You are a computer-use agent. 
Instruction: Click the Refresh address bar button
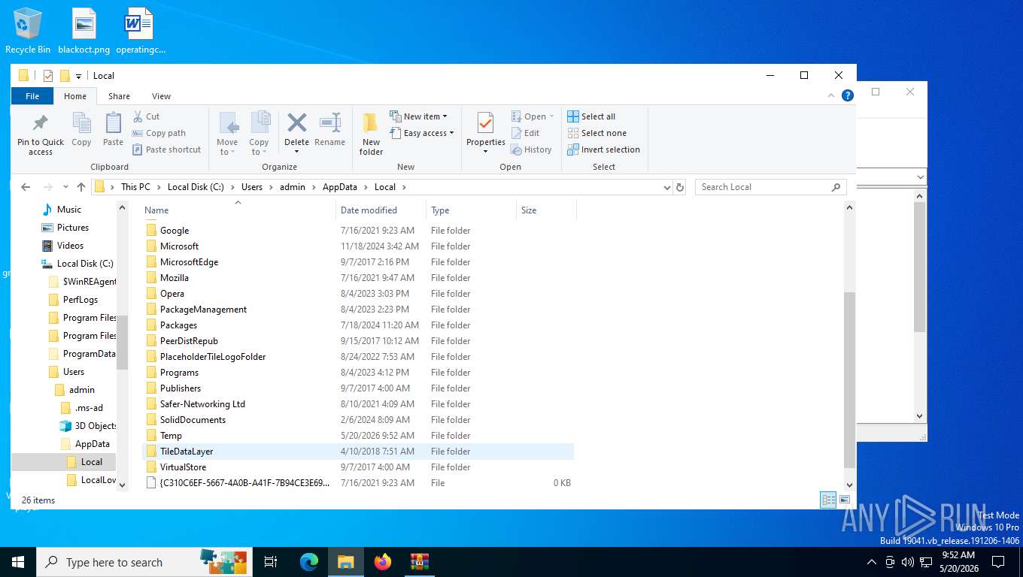tap(680, 187)
